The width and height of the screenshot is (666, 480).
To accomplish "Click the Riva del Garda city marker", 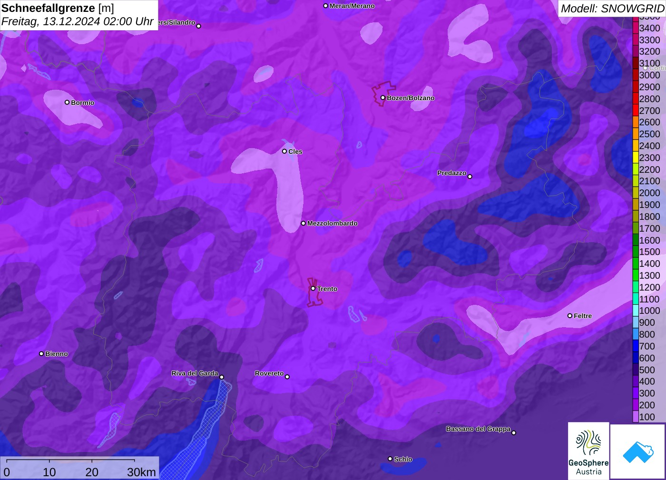I will click(x=222, y=377).
